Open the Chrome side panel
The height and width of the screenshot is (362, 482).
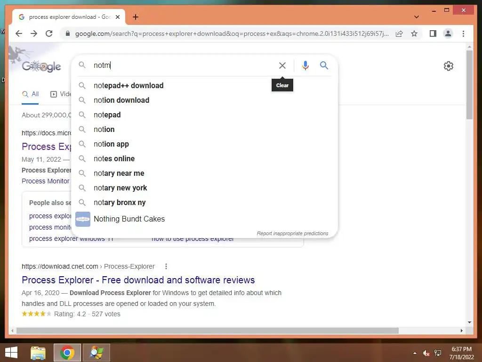click(x=433, y=33)
